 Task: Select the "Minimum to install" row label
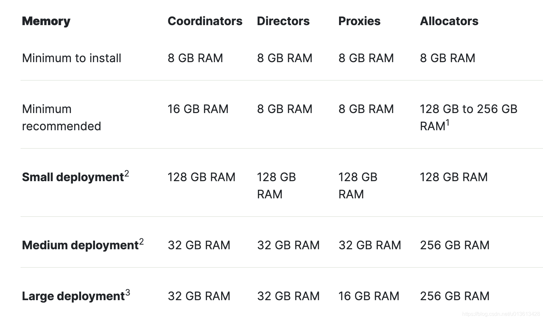tap(72, 58)
